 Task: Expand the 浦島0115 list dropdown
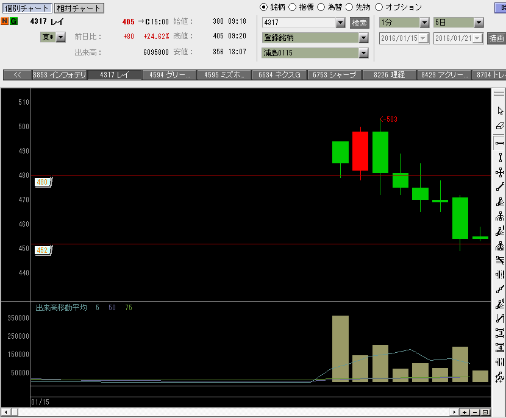(364, 53)
